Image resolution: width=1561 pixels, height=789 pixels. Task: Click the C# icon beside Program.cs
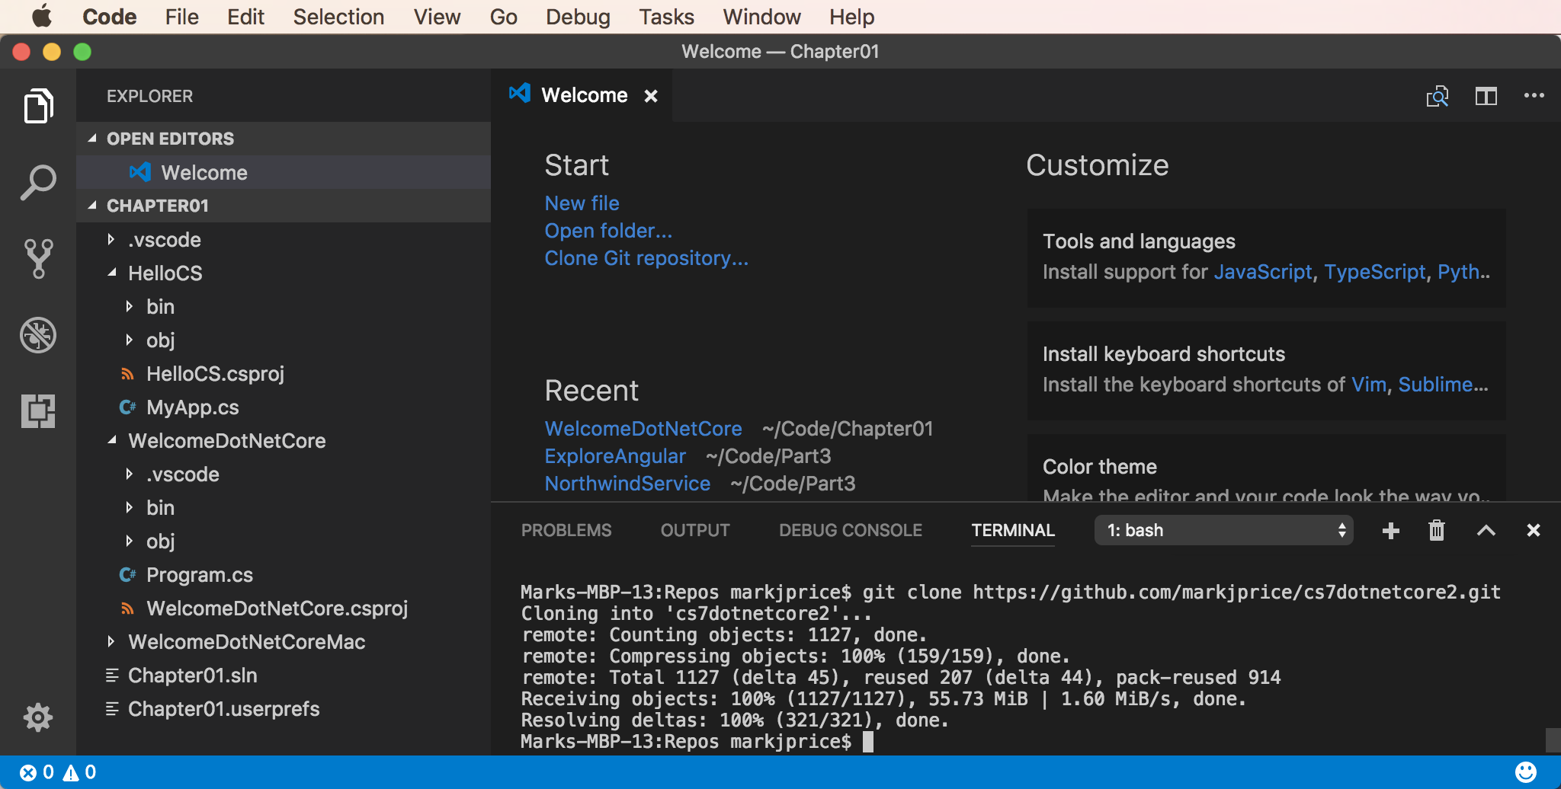coord(127,575)
